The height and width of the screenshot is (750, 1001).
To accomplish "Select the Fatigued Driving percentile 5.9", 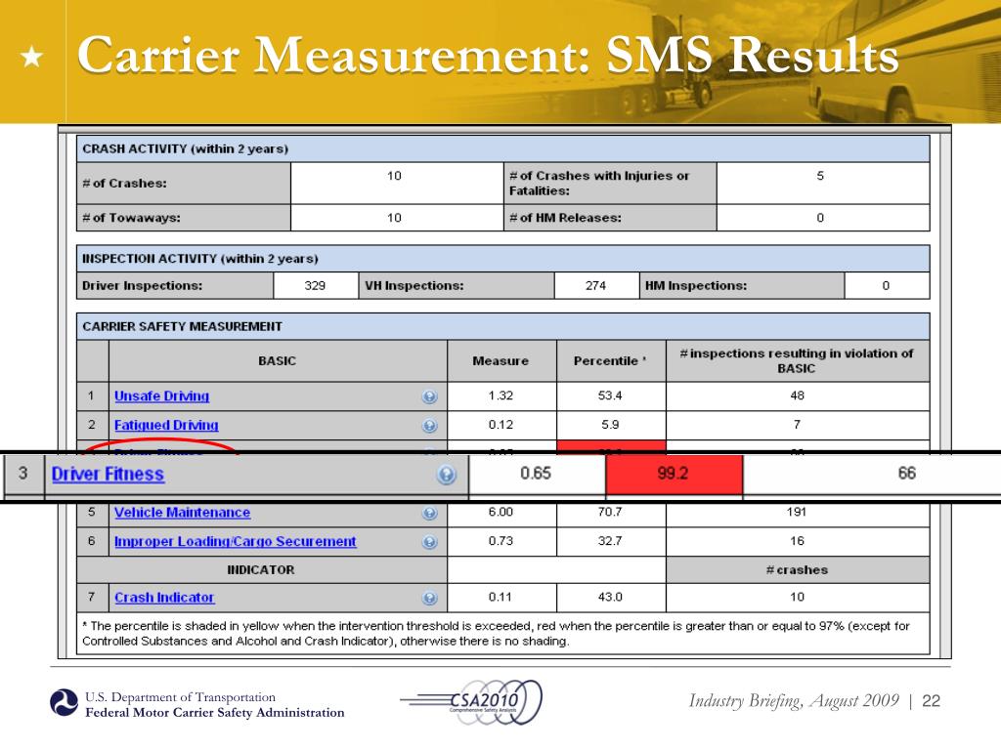I will point(610,425).
